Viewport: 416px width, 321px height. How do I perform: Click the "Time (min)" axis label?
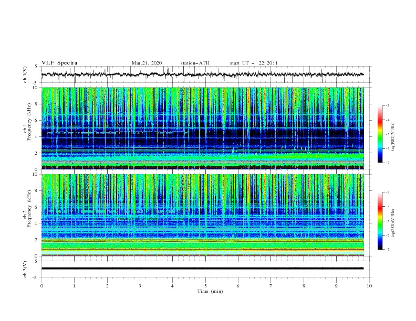pyautogui.click(x=210, y=291)
